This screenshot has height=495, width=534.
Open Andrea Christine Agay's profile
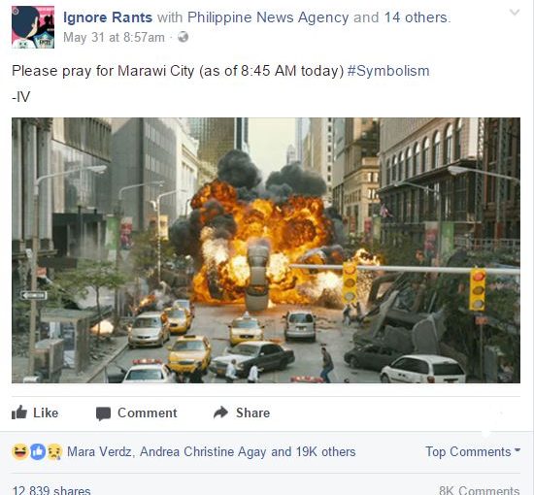[x=203, y=451]
